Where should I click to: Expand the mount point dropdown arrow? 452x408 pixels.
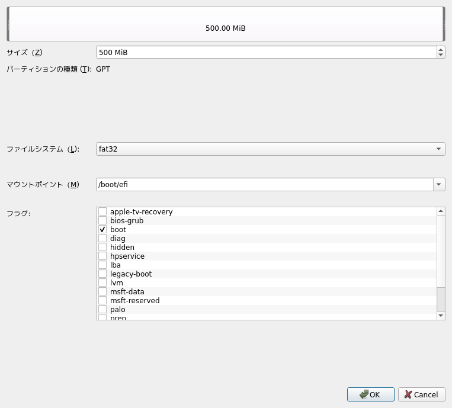[438, 185]
